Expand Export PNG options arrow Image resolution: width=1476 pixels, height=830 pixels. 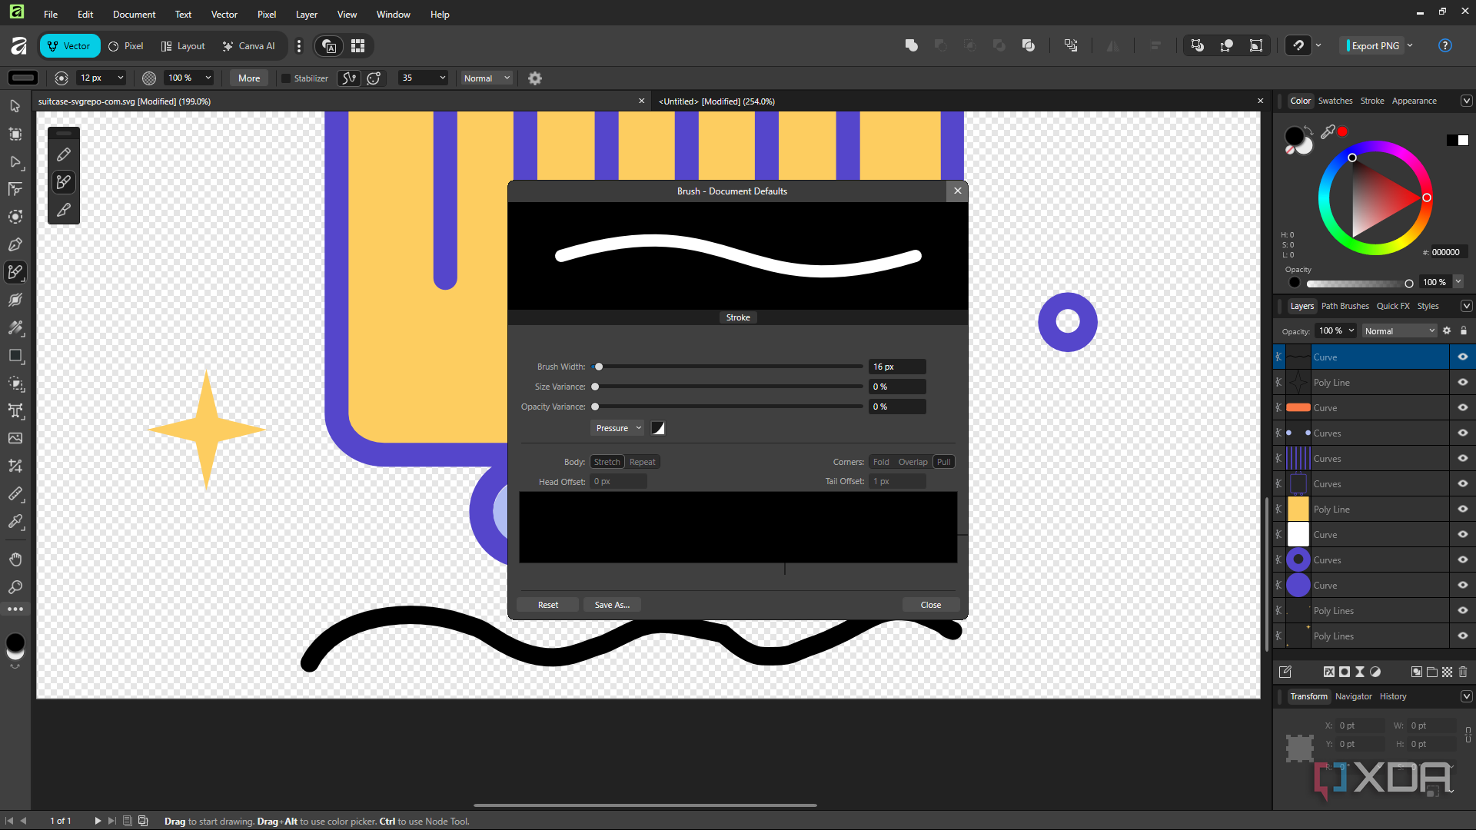1411,46
